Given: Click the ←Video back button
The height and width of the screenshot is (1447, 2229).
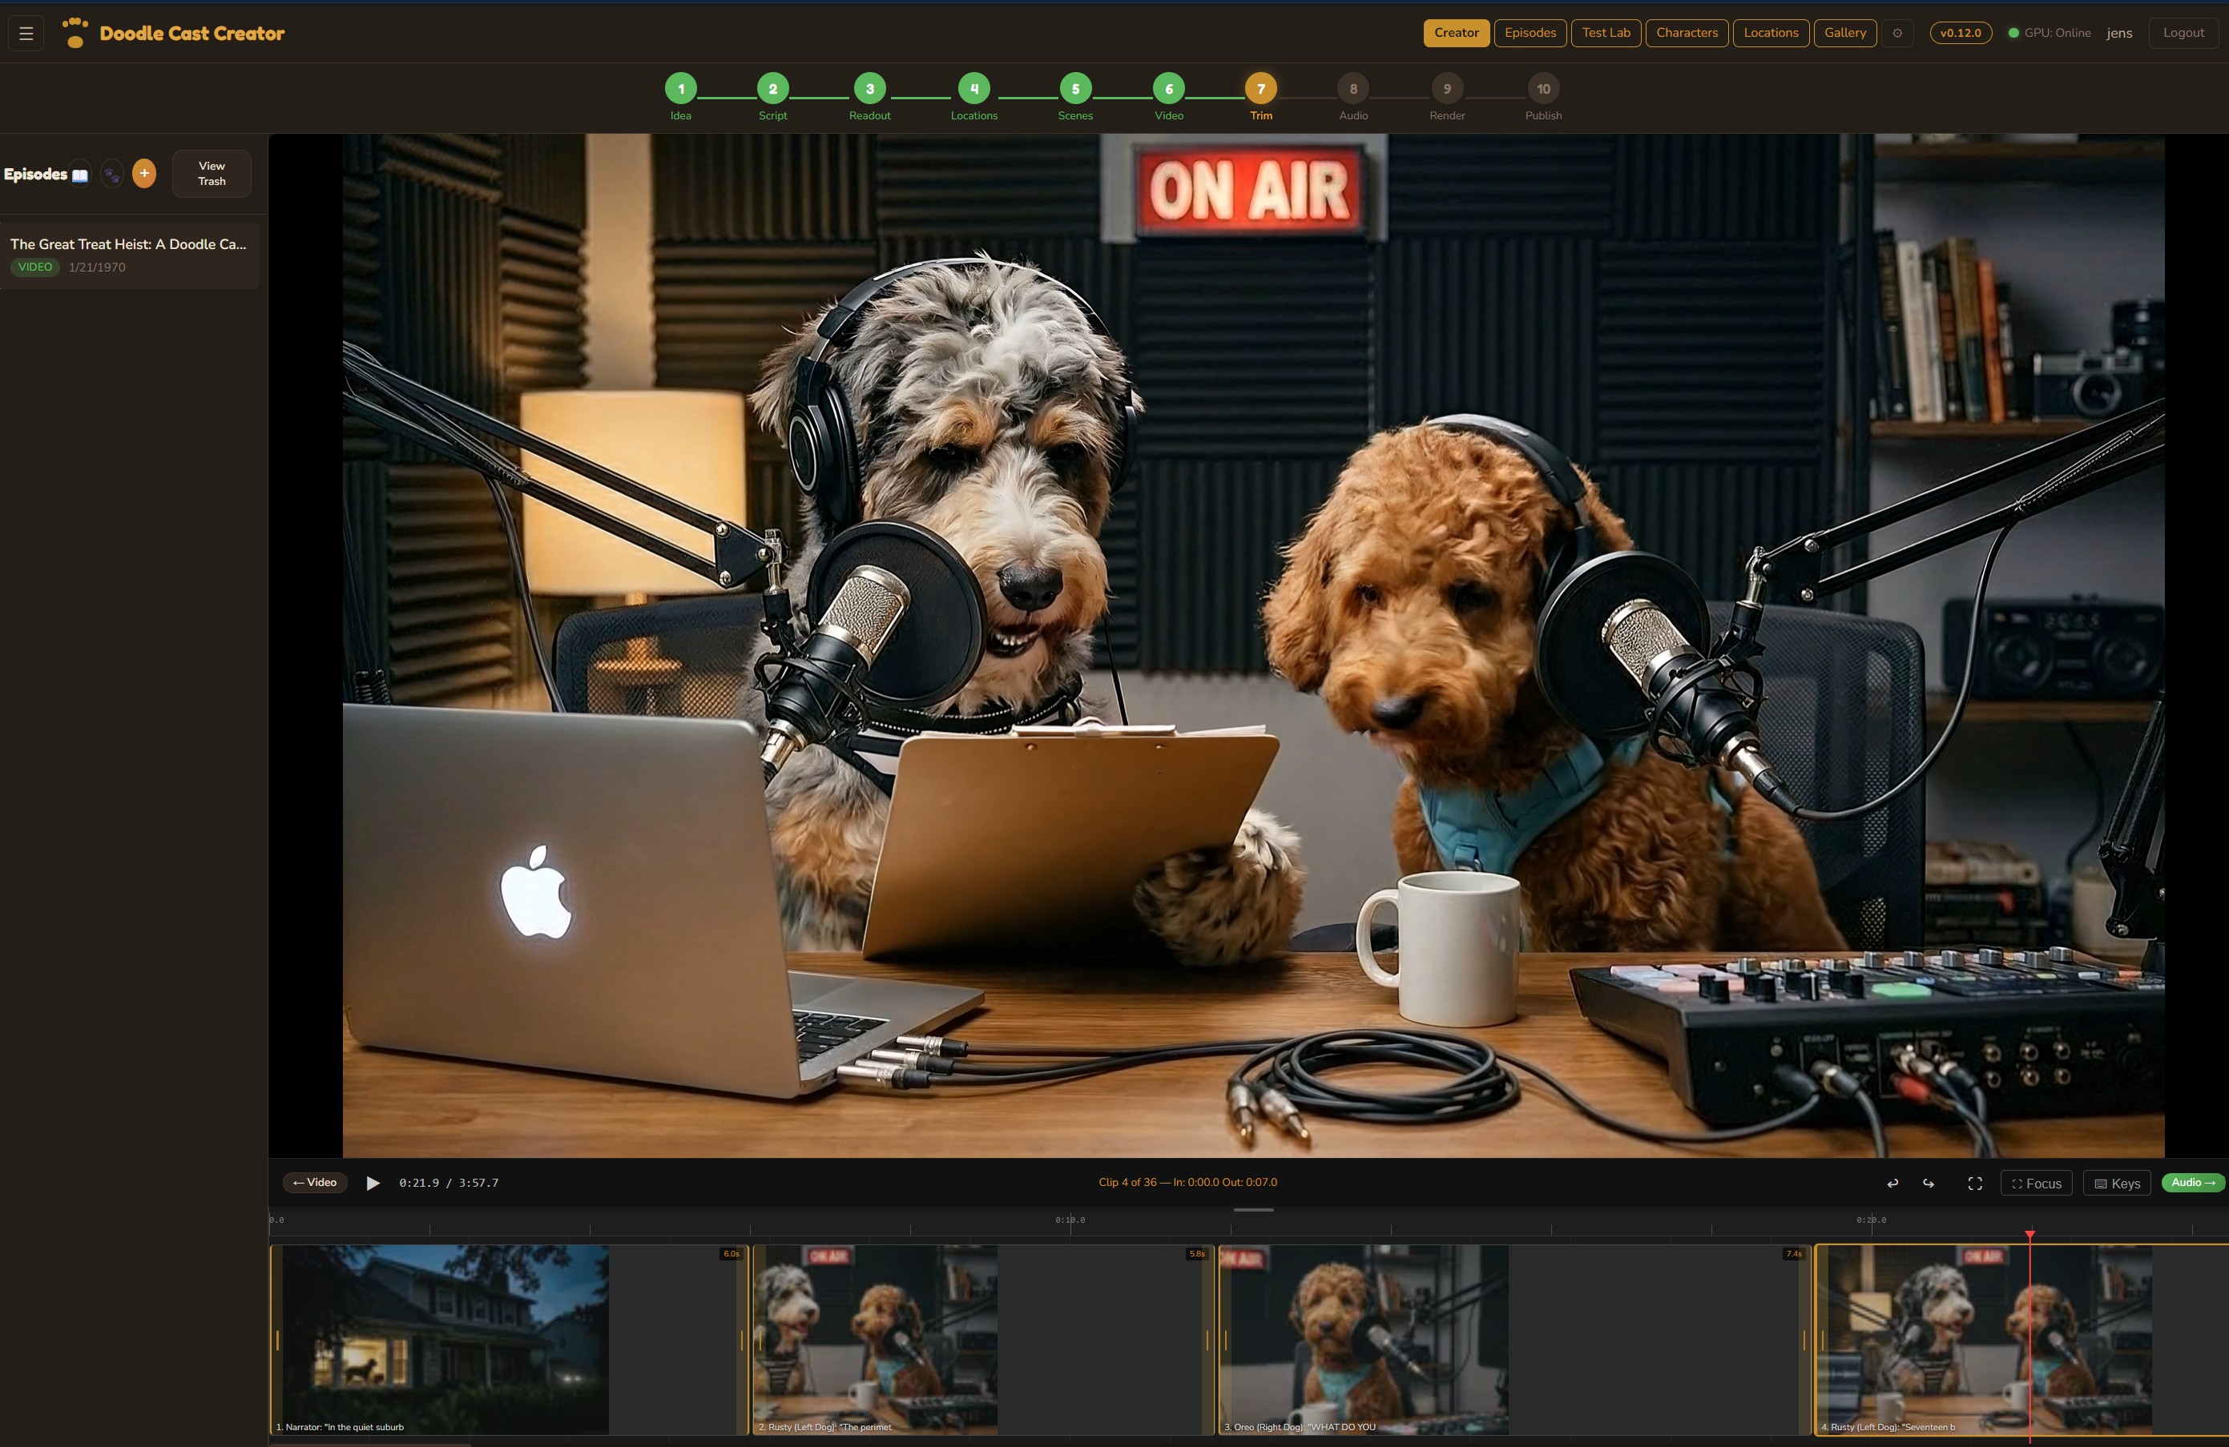Looking at the screenshot, I should tap(314, 1182).
